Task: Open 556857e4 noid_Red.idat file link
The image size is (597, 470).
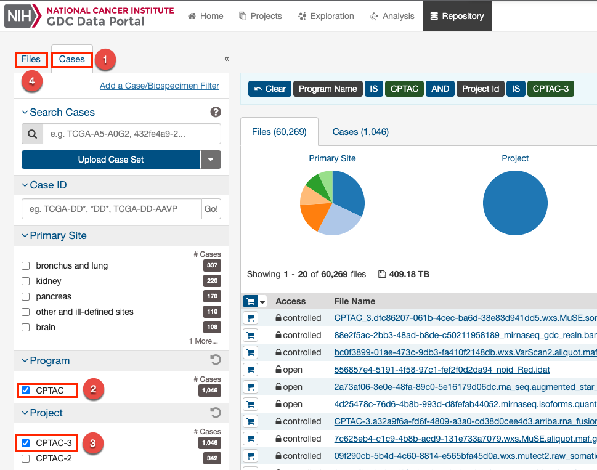Action: point(442,370)
